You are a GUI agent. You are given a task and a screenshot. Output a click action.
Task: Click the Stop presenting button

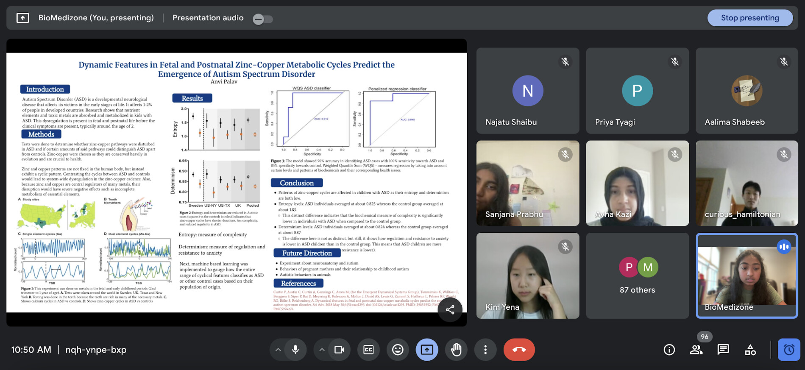pos(749,18)
